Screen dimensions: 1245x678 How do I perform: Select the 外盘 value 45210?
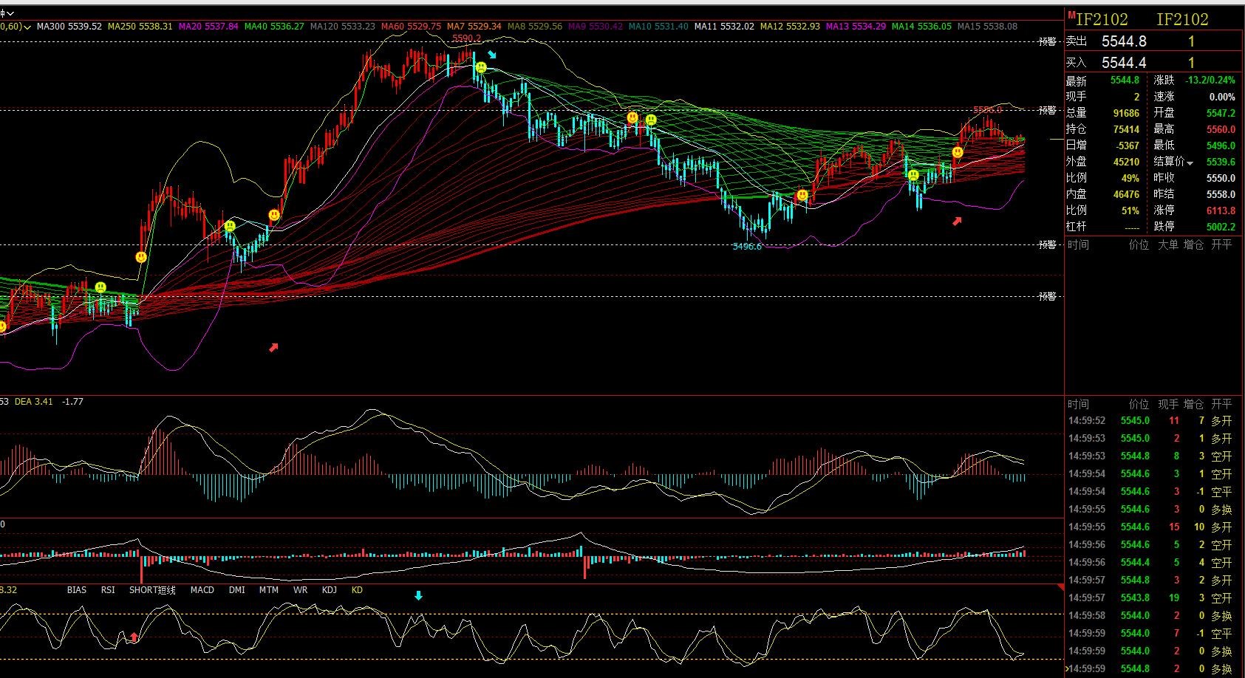point(1126,162)
